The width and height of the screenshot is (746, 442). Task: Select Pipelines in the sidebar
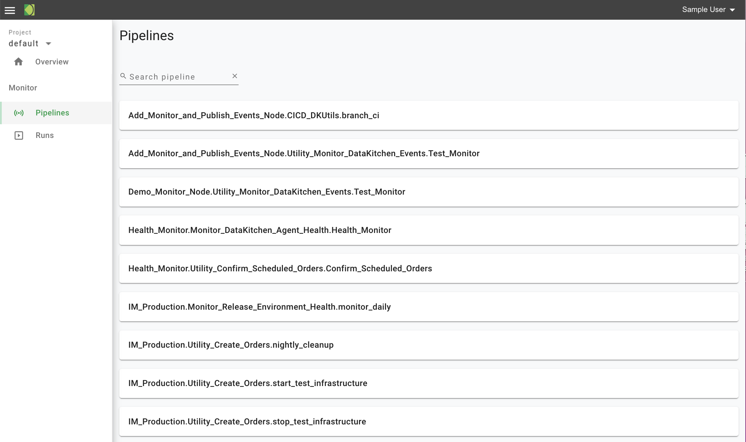point(52,113)
